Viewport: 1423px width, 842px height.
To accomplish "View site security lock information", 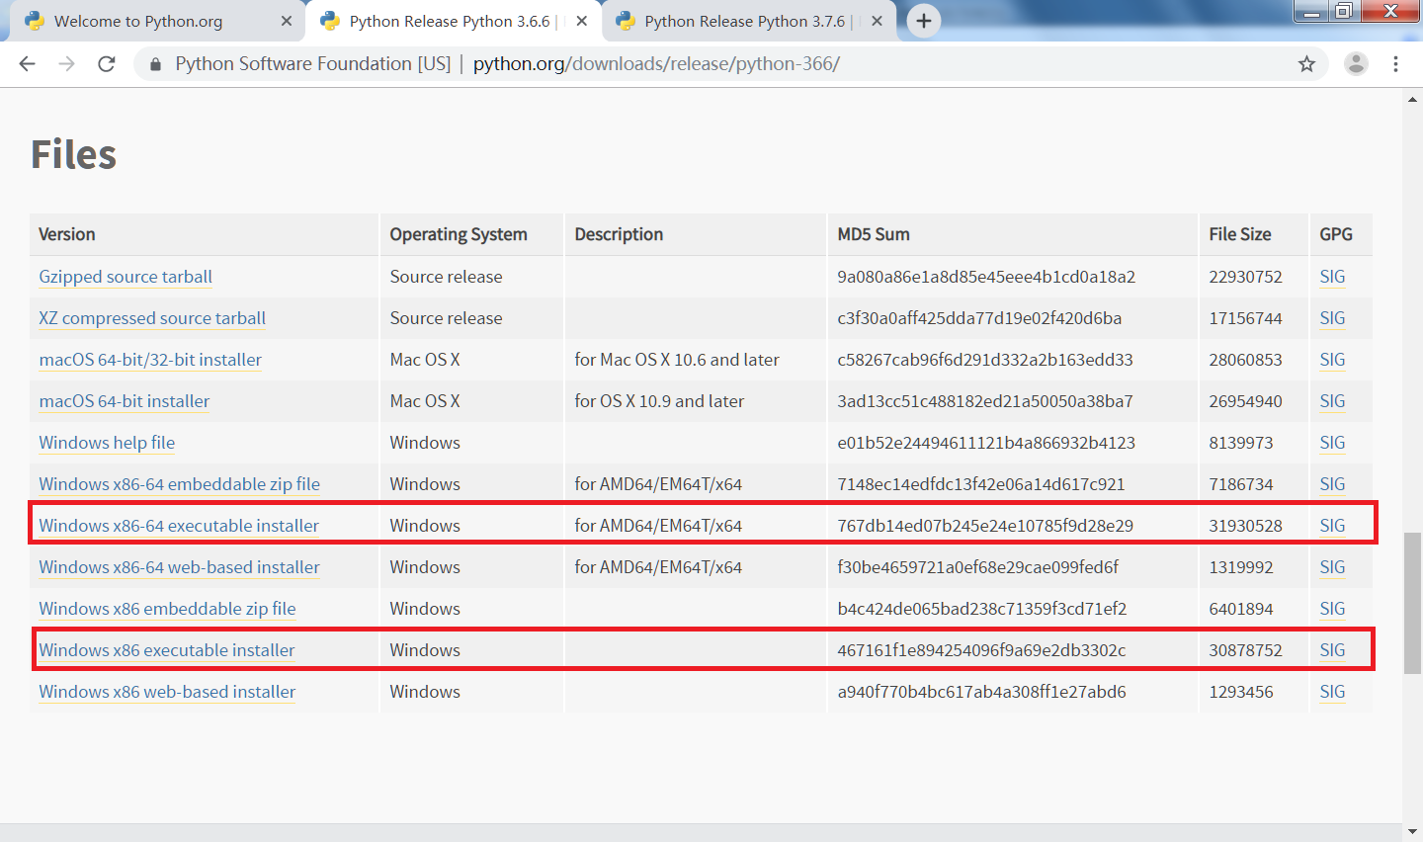I will [x=155, y=64].
